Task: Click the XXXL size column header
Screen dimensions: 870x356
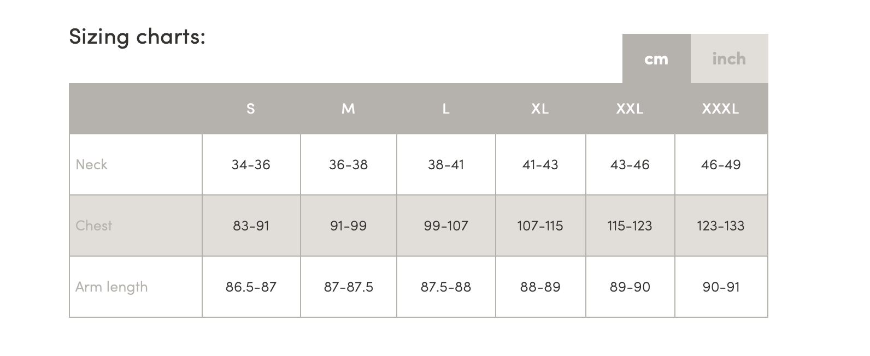Action: [720, 109]
